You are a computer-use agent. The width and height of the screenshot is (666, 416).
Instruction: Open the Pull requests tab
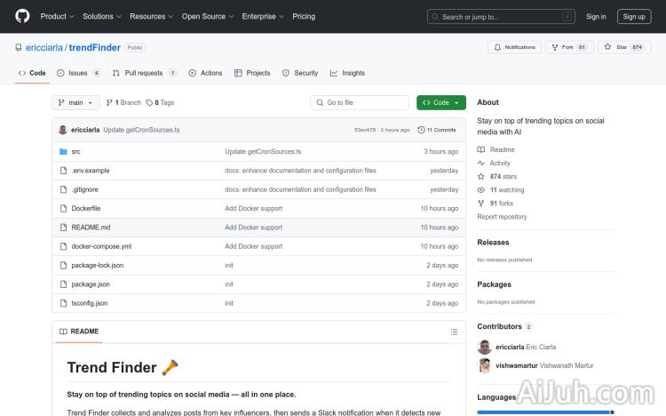point(144,73)
